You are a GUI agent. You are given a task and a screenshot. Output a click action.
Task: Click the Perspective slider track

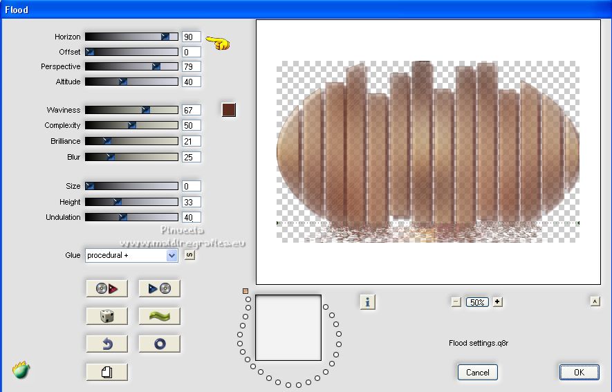[131, 66]
